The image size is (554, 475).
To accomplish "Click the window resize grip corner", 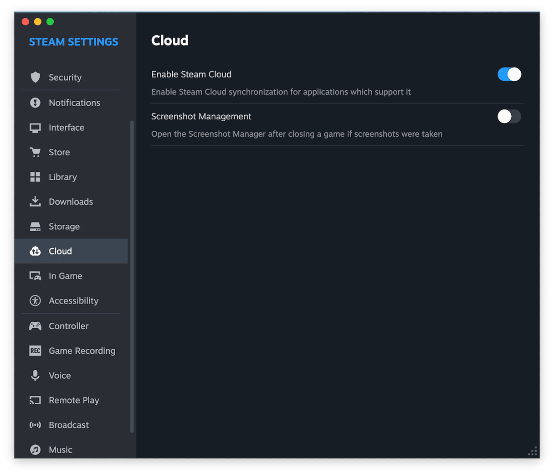I will pyautogui.click(x=532, y=451).
